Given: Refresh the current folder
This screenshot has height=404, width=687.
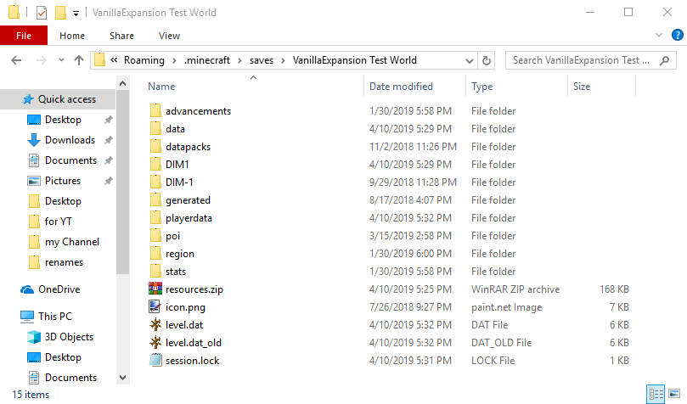Looking at the screenshot, I should [487, 60].
